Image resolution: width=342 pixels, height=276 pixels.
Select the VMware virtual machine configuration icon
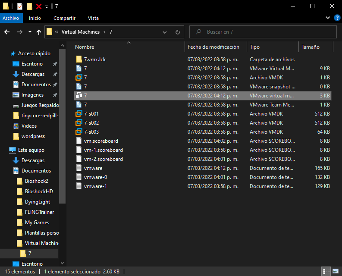point(79,96)
